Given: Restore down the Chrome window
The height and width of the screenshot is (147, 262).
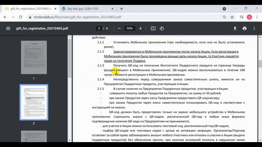Looking at the screenshot, I should (x=246, y=8).
